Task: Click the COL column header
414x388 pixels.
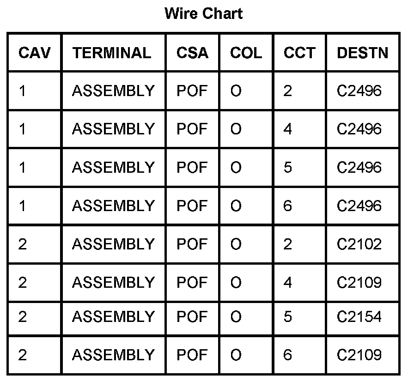Action: click(246, 53)
